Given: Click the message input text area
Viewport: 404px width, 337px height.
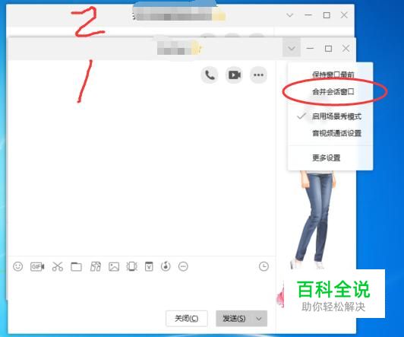Looking at the screenshot, I should [142, 291].
